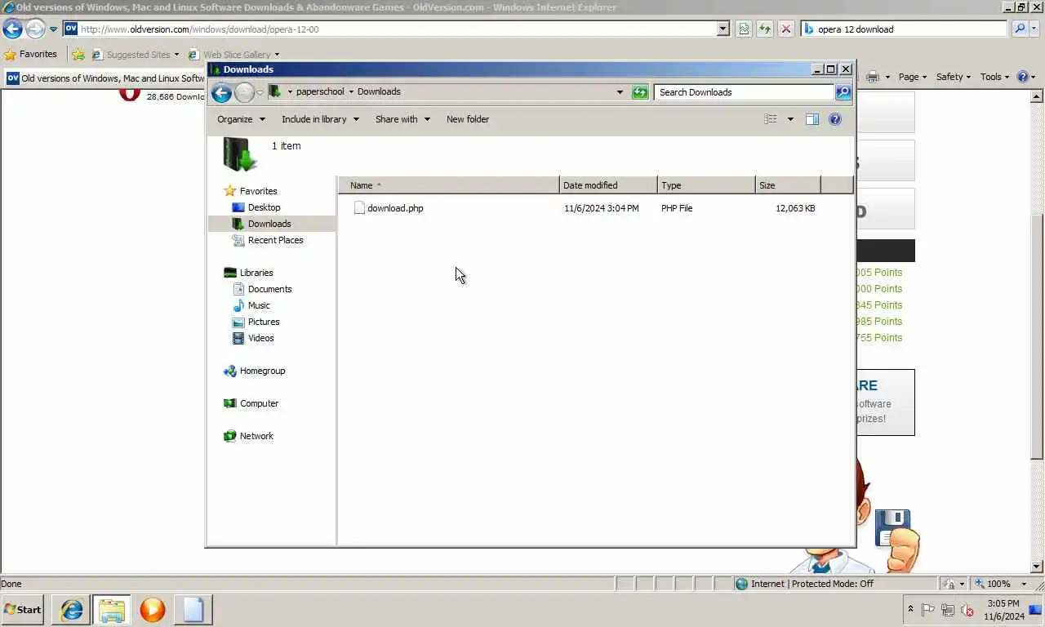
Task: Click the yellow Favorites star in IE
Action: click(10, 55)
